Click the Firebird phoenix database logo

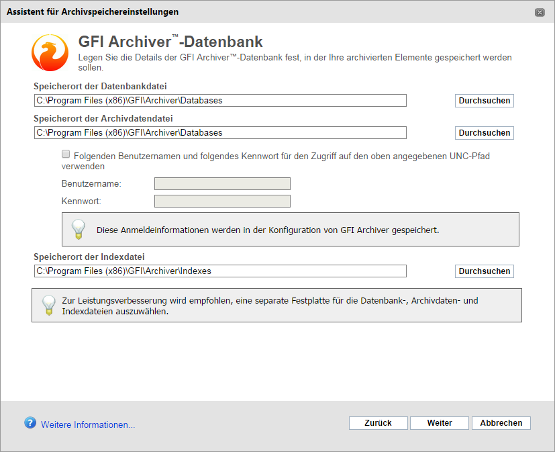tap(50, 52)
